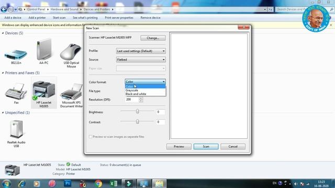Collapse the Unspecified (1) group
The height and width of the screenshot is (188, 335).
(x=3, y=113)
